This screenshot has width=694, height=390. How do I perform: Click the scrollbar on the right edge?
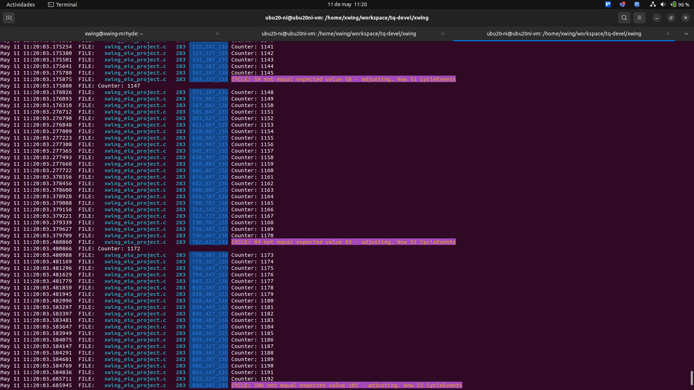click(x=691, y=376)
